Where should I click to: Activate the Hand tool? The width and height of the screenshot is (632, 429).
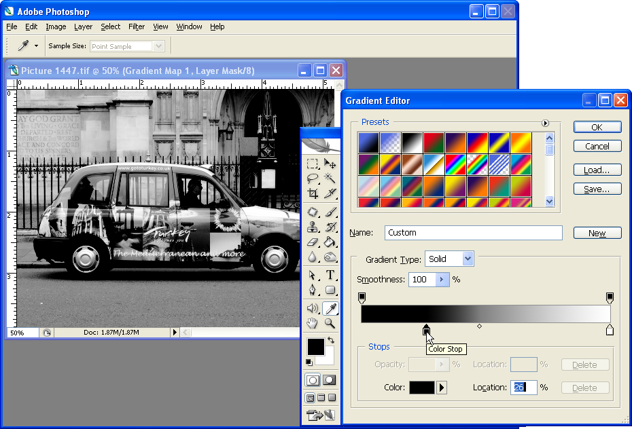click(x=313, y=324)
